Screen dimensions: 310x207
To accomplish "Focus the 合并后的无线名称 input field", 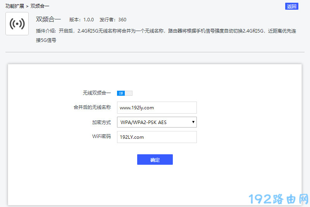I will click(x=157, y=108).
